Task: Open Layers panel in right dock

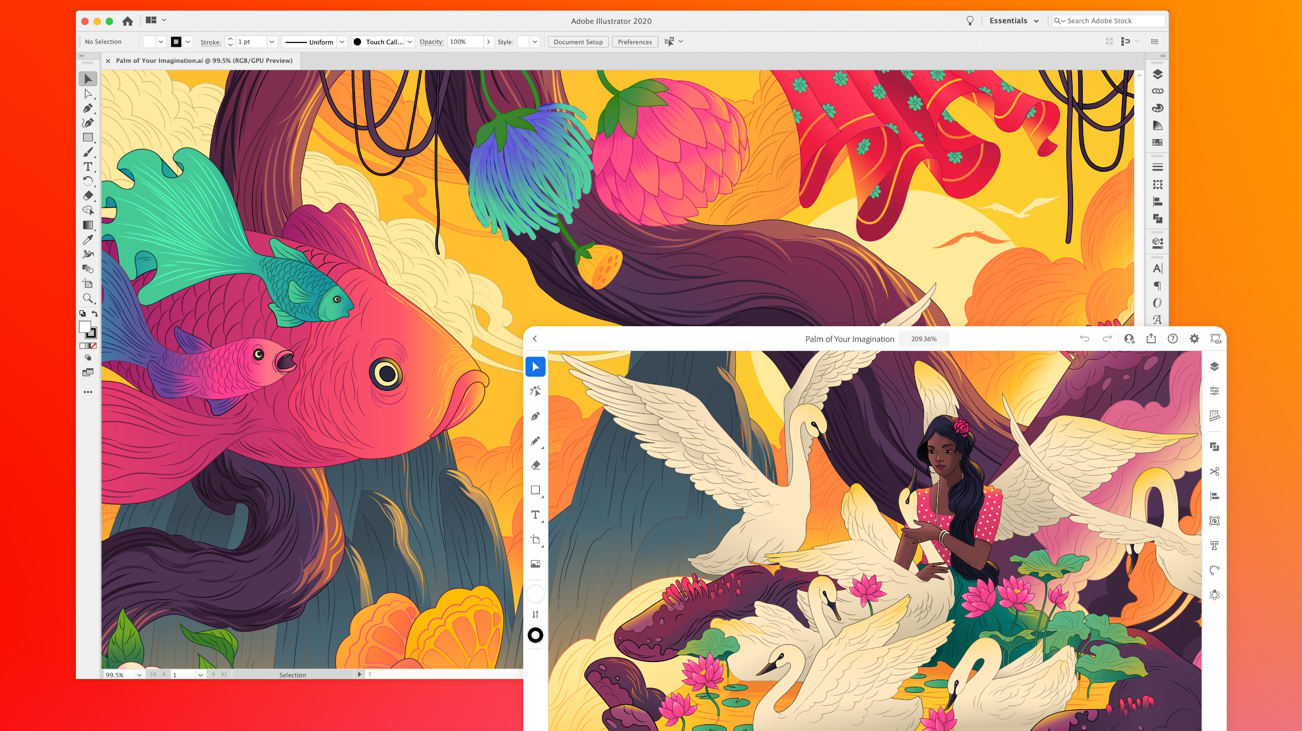Action: point(1158,74)
